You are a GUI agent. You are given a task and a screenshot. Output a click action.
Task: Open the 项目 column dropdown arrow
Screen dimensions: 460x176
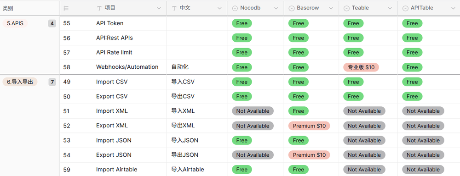[x=159, y=8]
